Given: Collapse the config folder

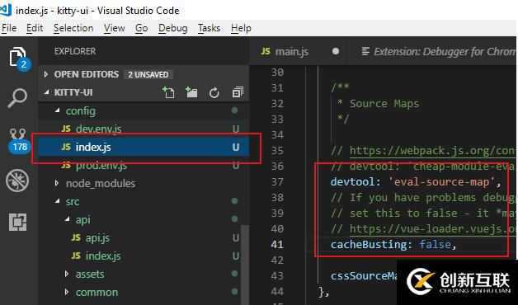Looking at the screenshot, I should [58, 110].
